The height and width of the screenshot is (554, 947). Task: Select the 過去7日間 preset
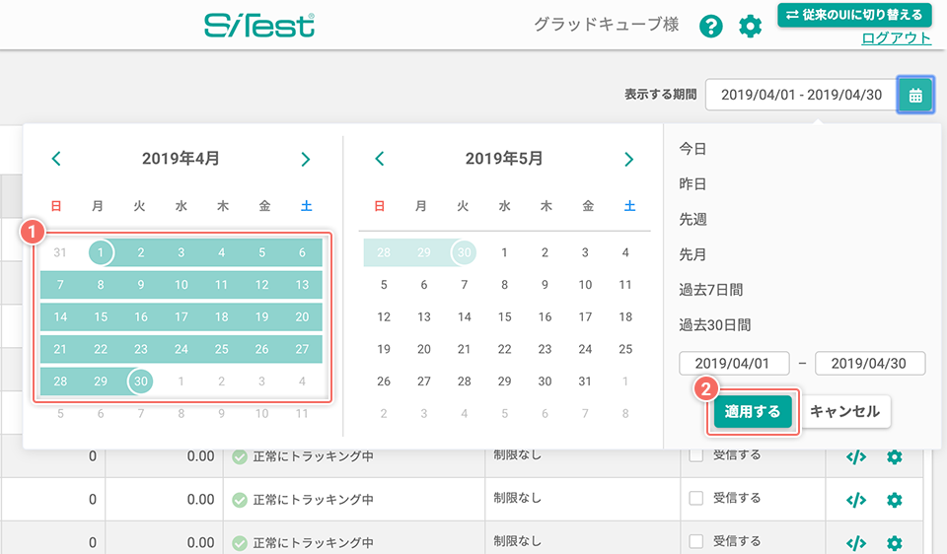711,290
